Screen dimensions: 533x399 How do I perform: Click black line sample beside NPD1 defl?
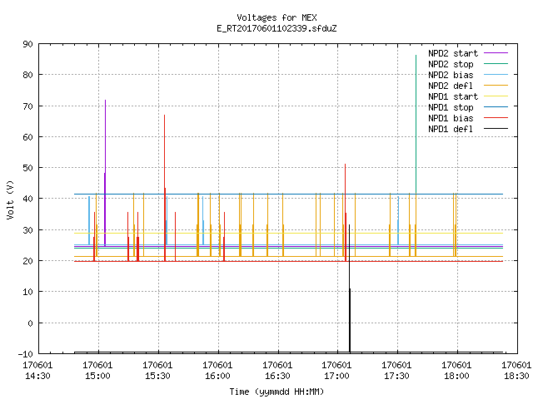point(496,129)
